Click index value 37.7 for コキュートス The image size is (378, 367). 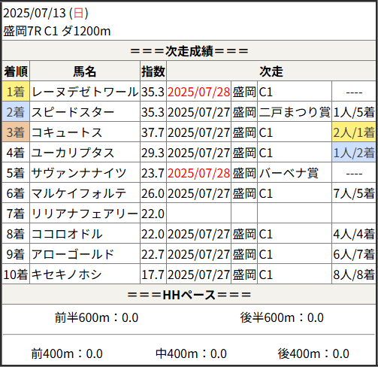153,132
